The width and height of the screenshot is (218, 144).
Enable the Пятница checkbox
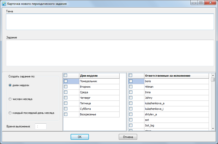coord(66,103)
